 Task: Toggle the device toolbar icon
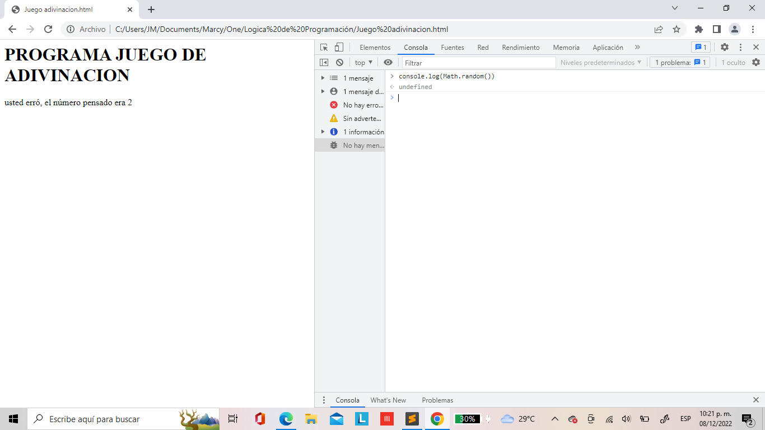click(339, 48)
